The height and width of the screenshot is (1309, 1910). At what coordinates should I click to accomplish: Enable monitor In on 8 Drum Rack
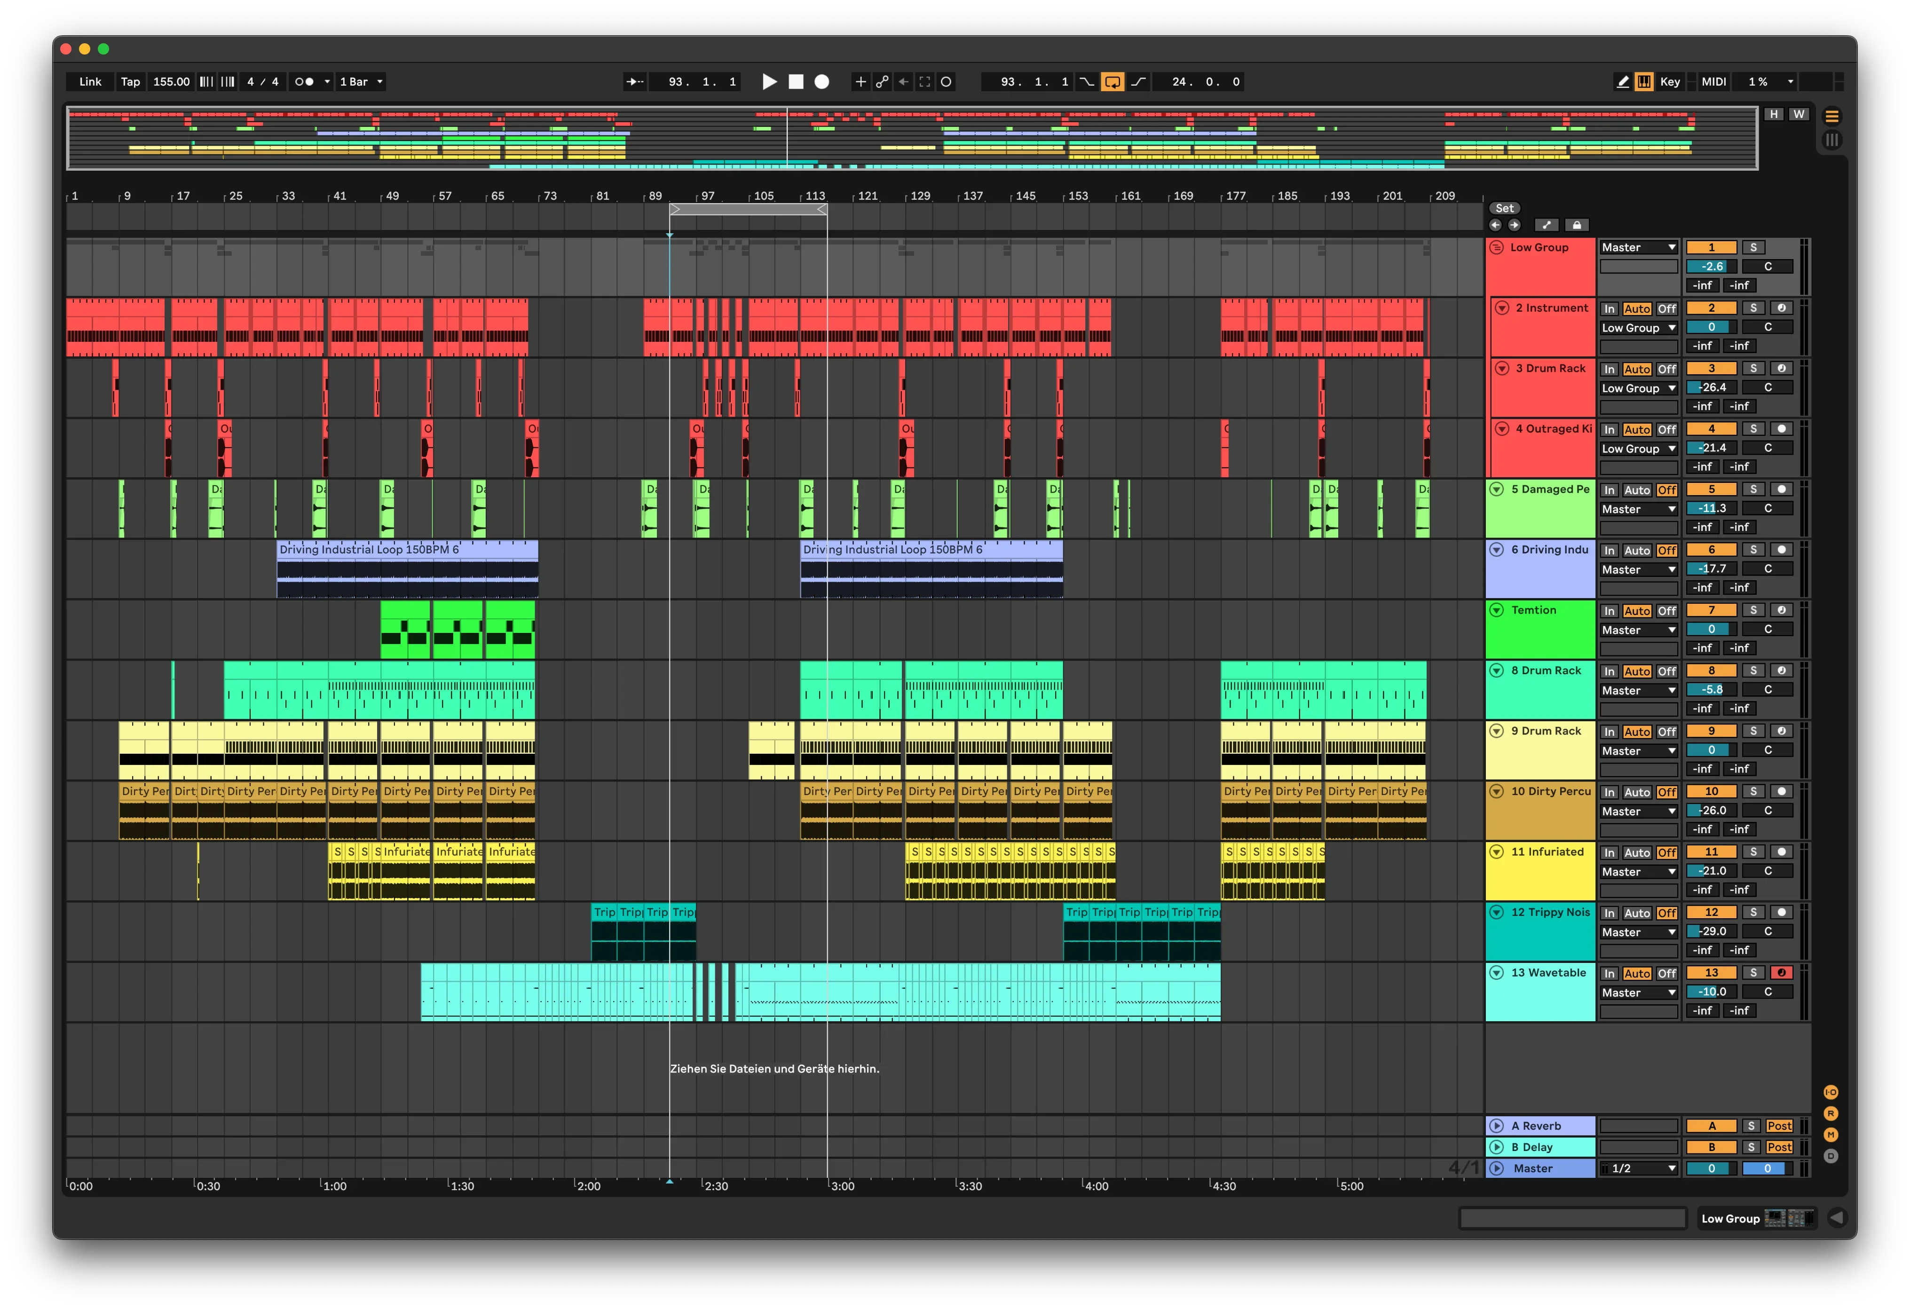(x=1609, y=671)
